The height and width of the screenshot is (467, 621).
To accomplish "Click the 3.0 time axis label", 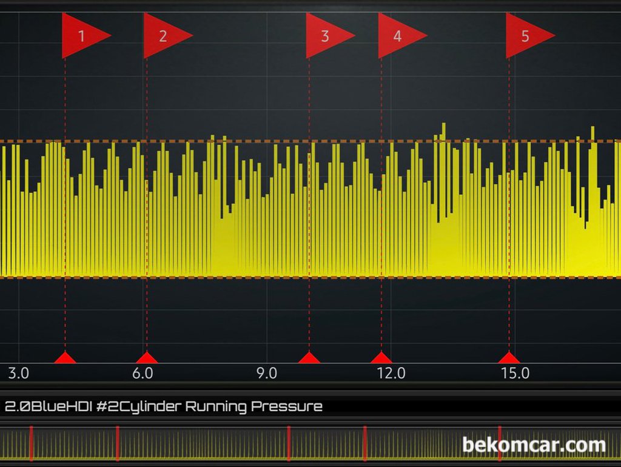I will [18, 373].
